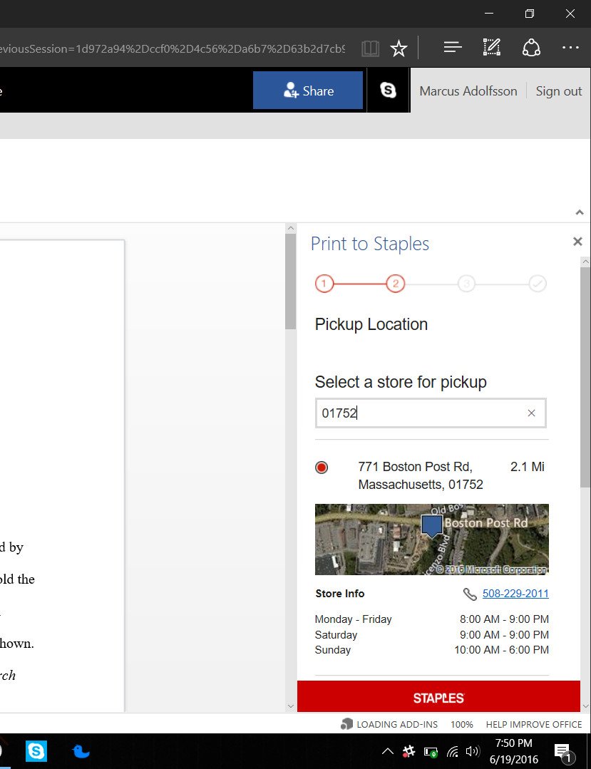Open Edge reading view icon
This screenshot has width=591, height=769.
point(370,48)
